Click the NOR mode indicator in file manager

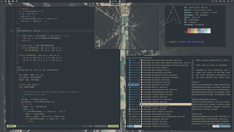click(x=131, y=126)
